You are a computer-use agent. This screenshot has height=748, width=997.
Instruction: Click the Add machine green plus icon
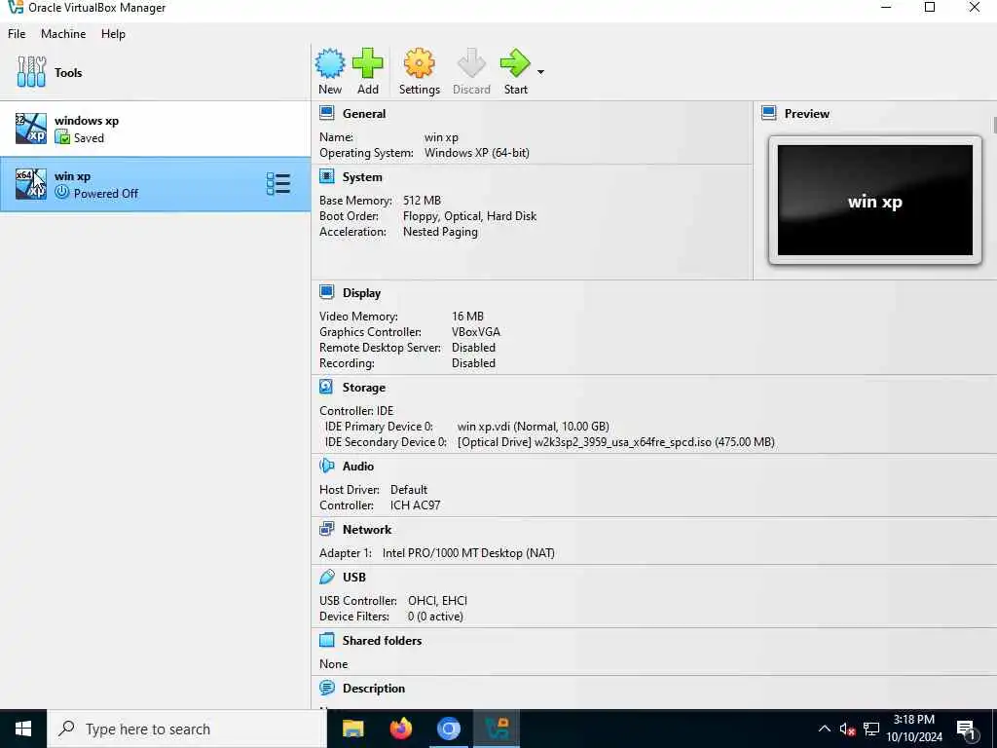367,63
